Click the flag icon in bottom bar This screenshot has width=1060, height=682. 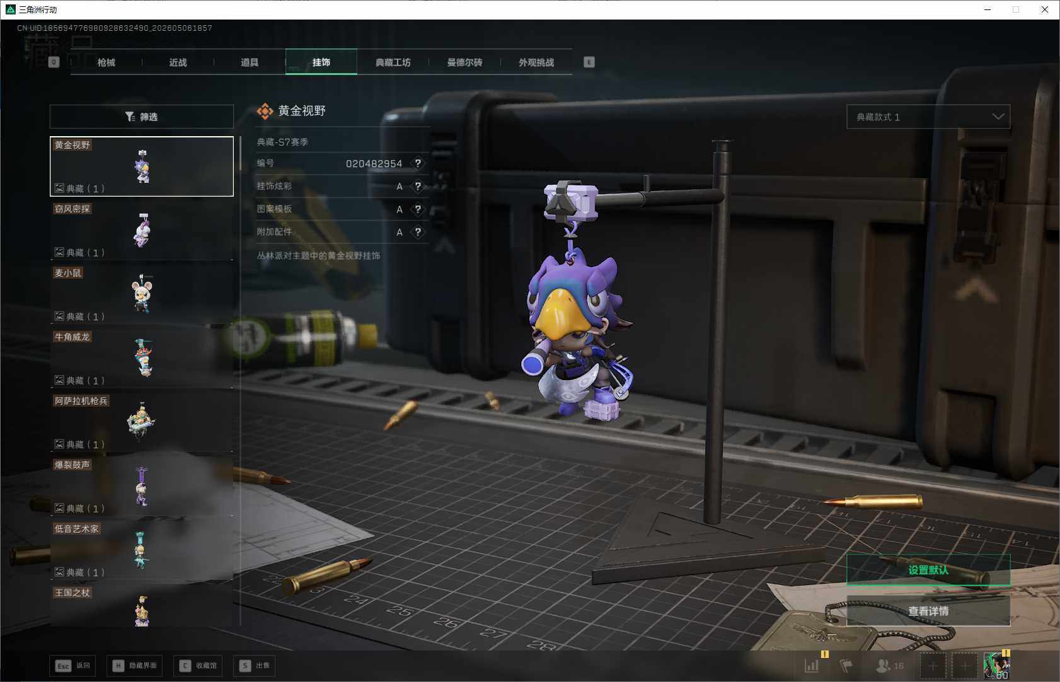pos(846,665)
